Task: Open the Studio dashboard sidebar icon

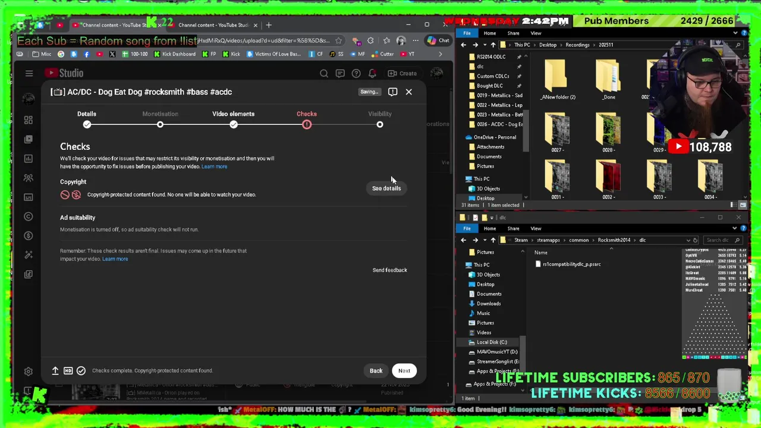Action: point(29,120)
